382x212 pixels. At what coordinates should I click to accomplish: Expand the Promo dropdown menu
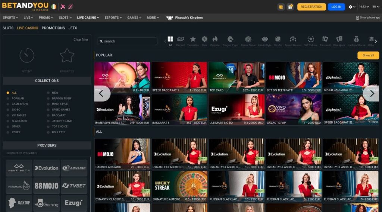pos(46,17)
